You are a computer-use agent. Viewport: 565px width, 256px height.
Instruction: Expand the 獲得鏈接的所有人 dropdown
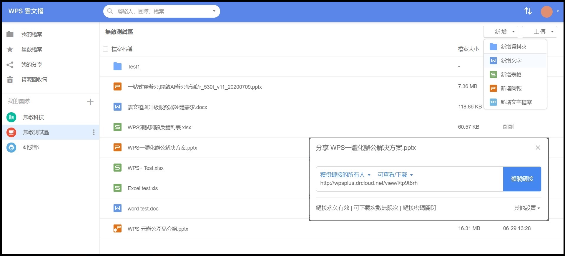pyautogui.click(x=345, y=175)
